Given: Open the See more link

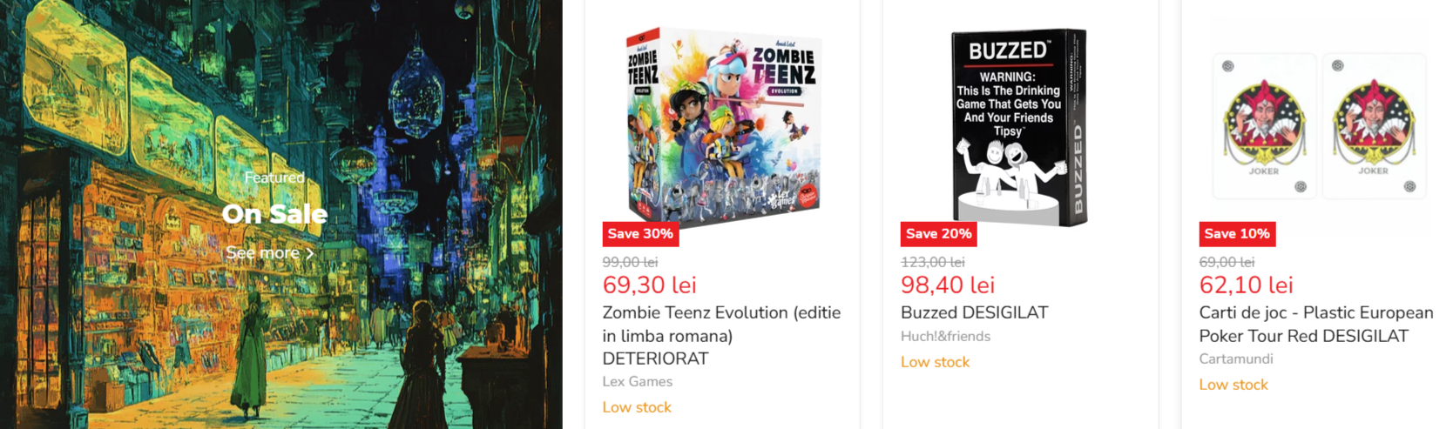Looking at the screenshot, I should [262, 253].
